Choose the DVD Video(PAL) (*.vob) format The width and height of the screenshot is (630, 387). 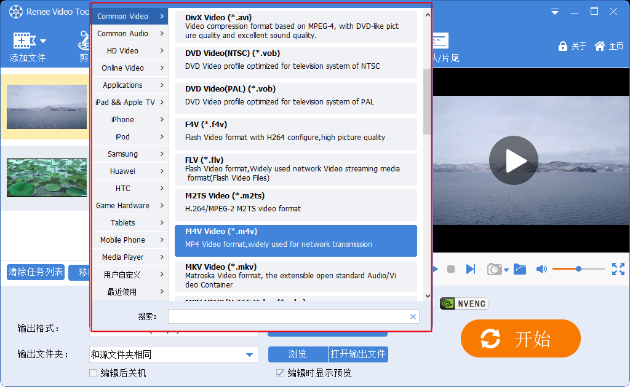[x=296, y=98]
